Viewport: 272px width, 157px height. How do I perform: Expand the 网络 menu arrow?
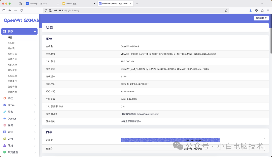point(35,146)
